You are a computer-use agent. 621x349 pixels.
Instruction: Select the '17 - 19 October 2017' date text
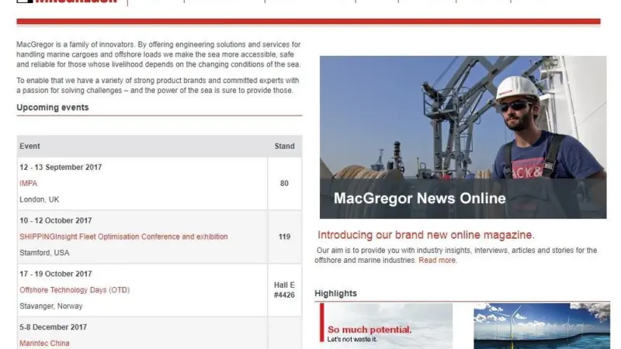coord(55,274)
